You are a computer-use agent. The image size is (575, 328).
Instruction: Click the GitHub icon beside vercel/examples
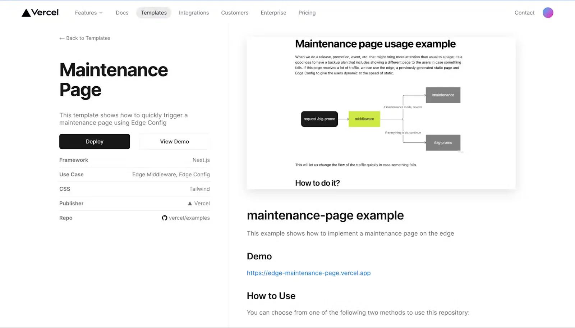(x=165, y=218)
